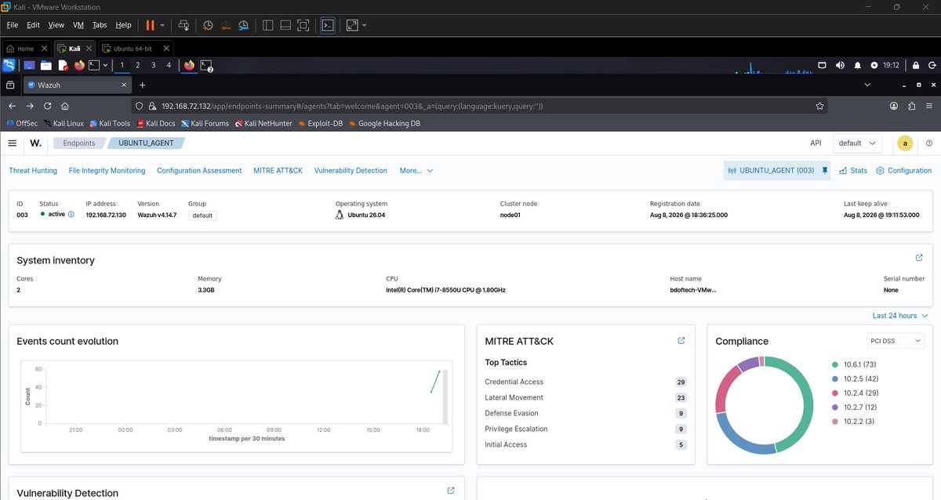Go back in Firefox
The image size is (941, 500).
12,106
